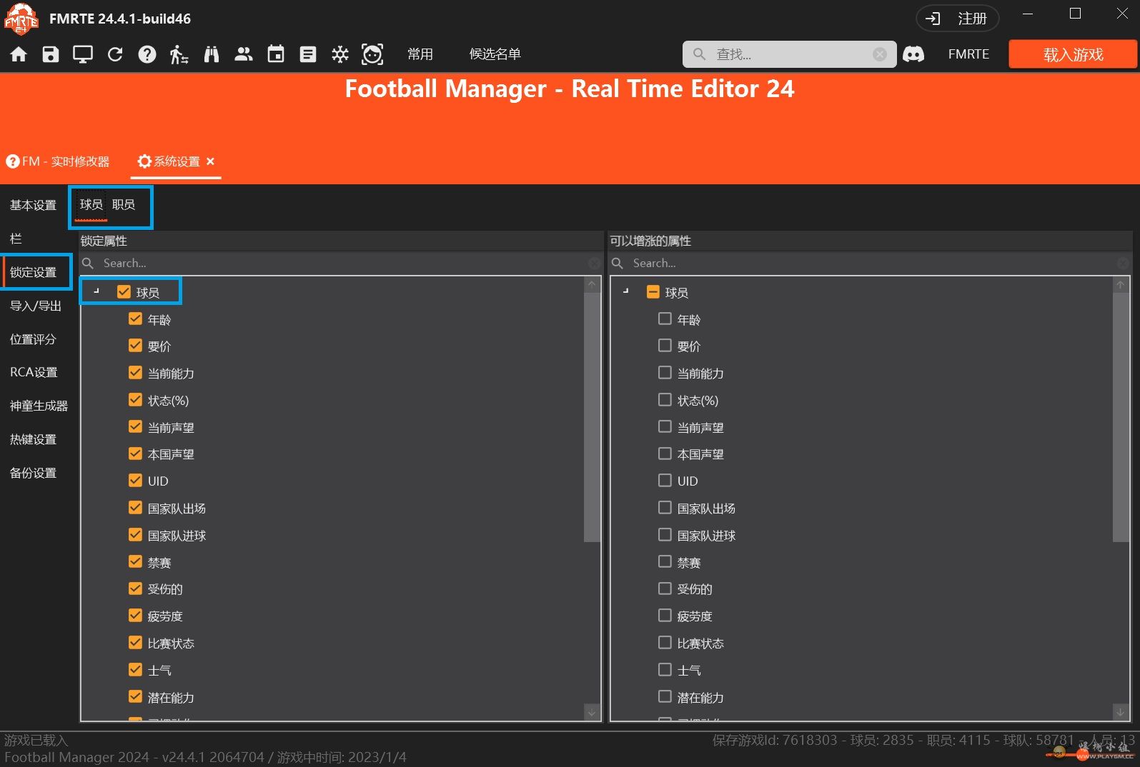Click the face scan icon

pos(372,54)
